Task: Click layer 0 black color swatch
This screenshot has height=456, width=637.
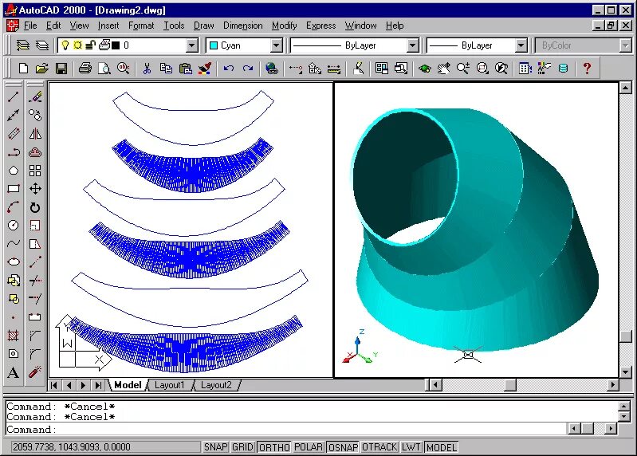Action: (116, 45)
